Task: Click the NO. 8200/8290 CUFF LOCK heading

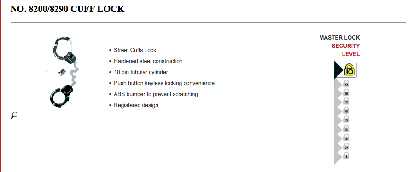Action: coord(67,9)
